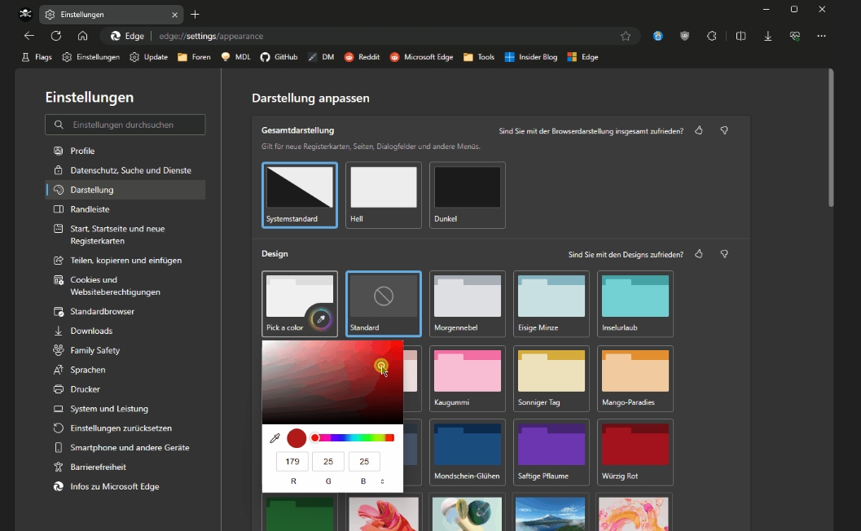This screenshot has width=861, height=531.
Task: Open the Edge settings and more menu
Action: pos(821,37)
